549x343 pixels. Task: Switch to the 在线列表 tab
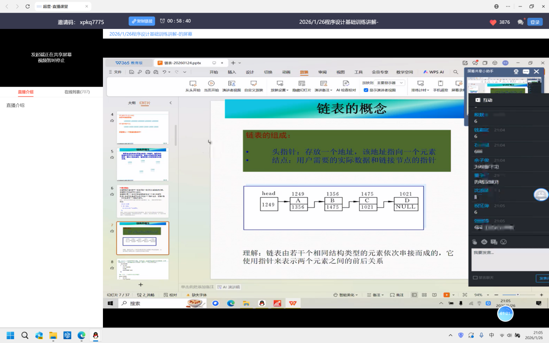(x=77, y=92)
